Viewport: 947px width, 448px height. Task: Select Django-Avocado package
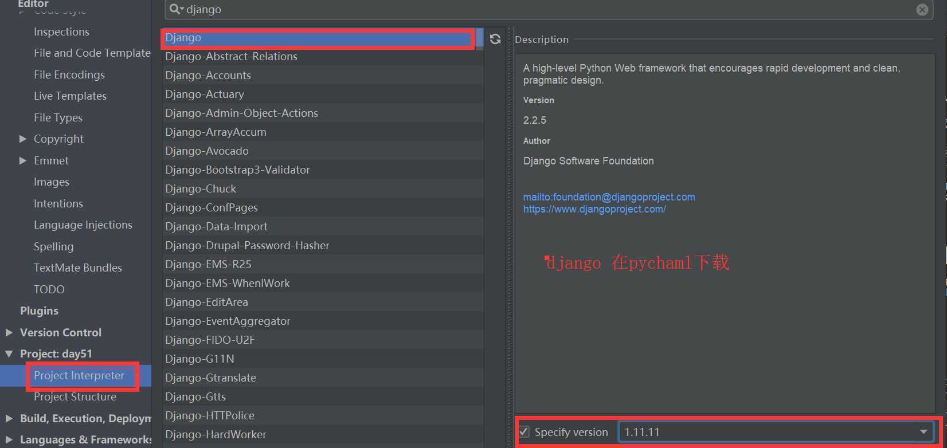pyautogui.click(x=323, y=151)
